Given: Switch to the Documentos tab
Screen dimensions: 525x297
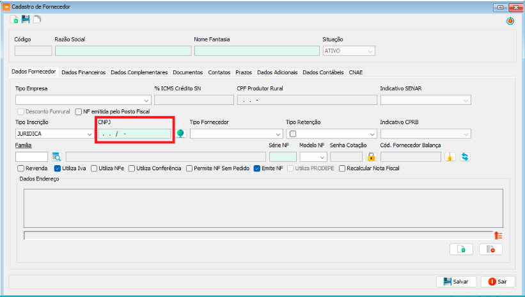Looking at the screenshot, I should tap(188, 72).
